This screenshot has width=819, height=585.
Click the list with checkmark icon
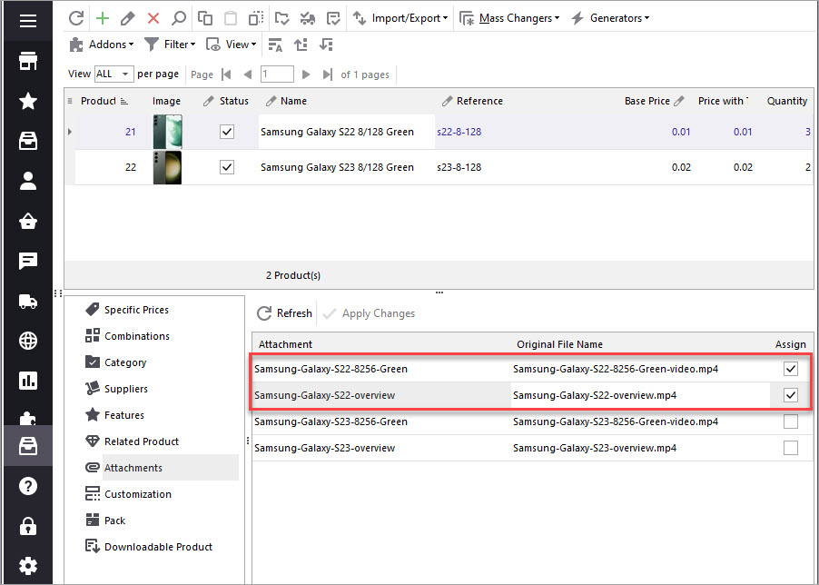click(333, 18)
